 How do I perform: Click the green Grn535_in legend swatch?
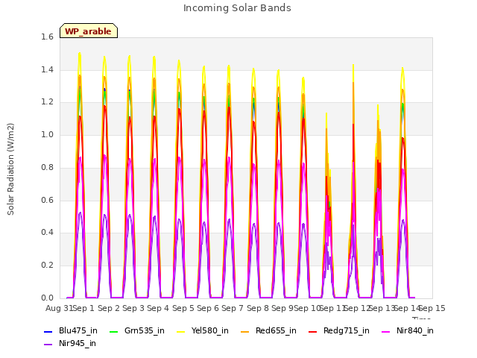(113, 331)
